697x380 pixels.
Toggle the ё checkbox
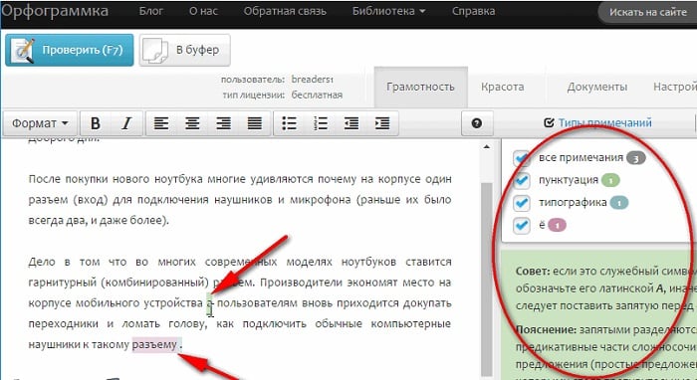tap(521, 226)
